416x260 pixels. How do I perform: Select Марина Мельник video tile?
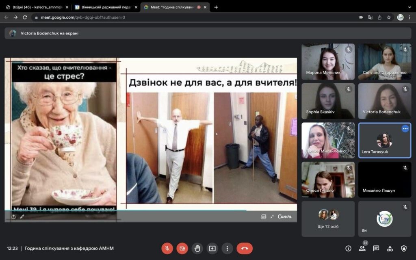tap(328, 62)
